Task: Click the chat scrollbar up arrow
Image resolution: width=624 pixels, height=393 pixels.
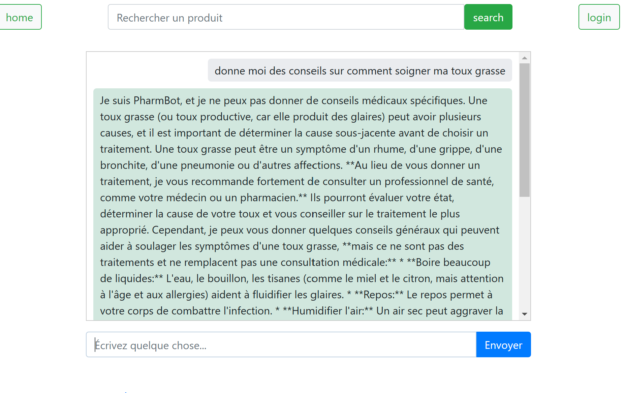Action: 524,57
